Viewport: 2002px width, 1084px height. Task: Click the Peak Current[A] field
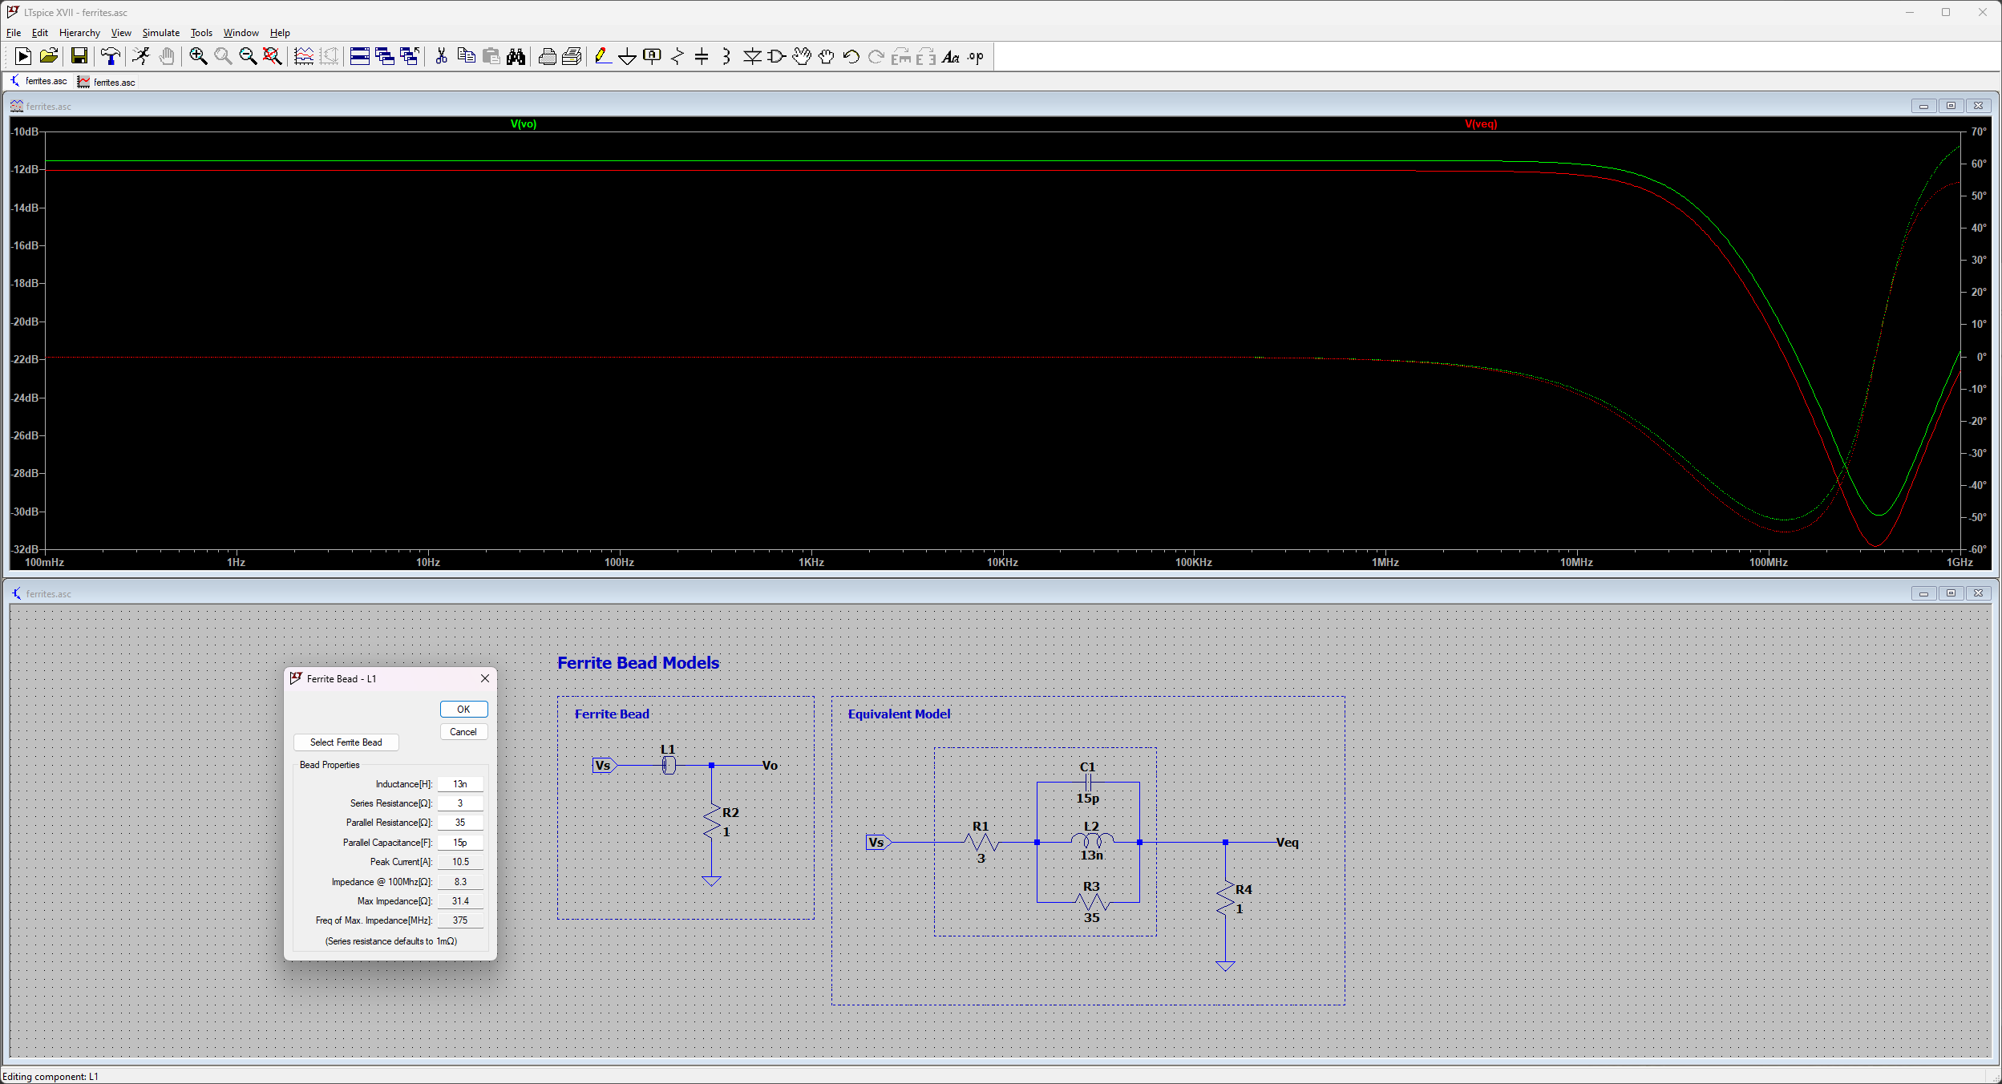pos(460,862)
